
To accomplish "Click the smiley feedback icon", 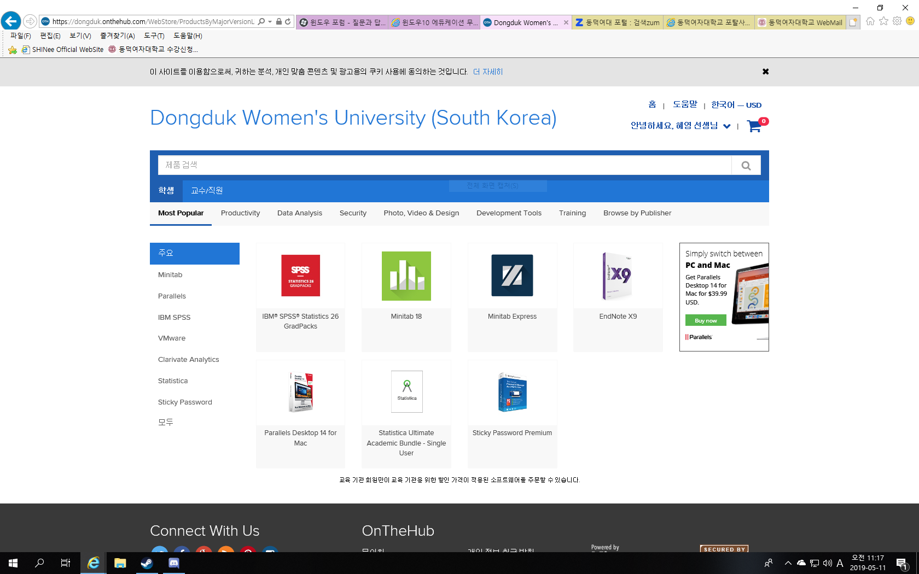I will (910, 21).
